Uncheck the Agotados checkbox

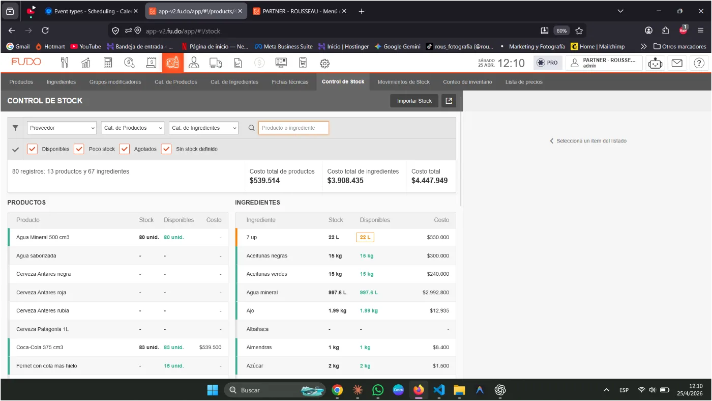pos(124,149)
